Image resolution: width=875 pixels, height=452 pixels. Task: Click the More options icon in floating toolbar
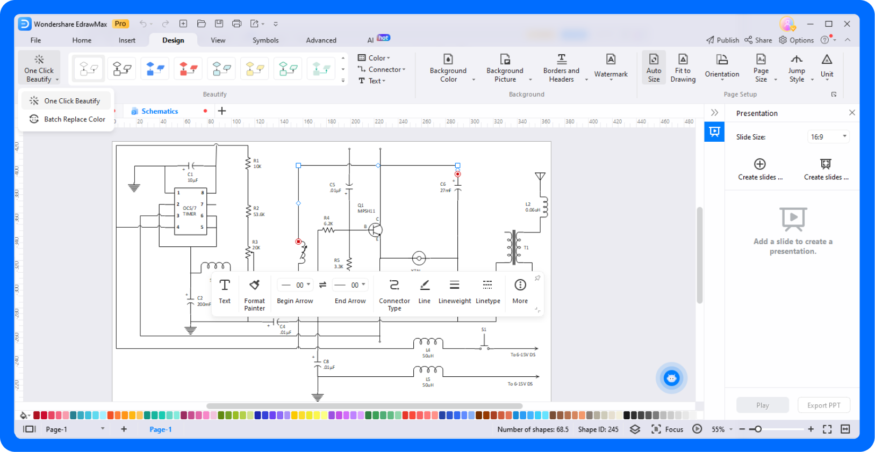pyautogui.click(x=520, y=291)
